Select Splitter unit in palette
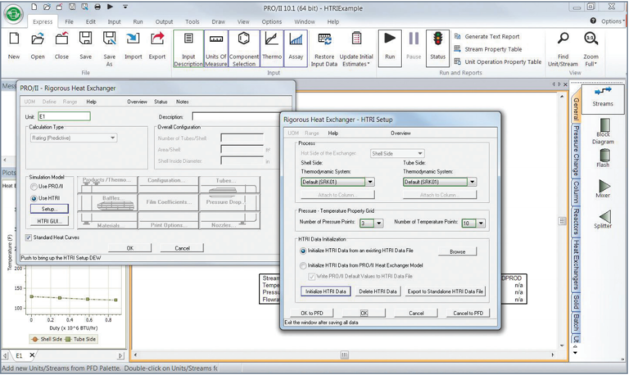The image size is (629, 375). click(x=603, y=219)
